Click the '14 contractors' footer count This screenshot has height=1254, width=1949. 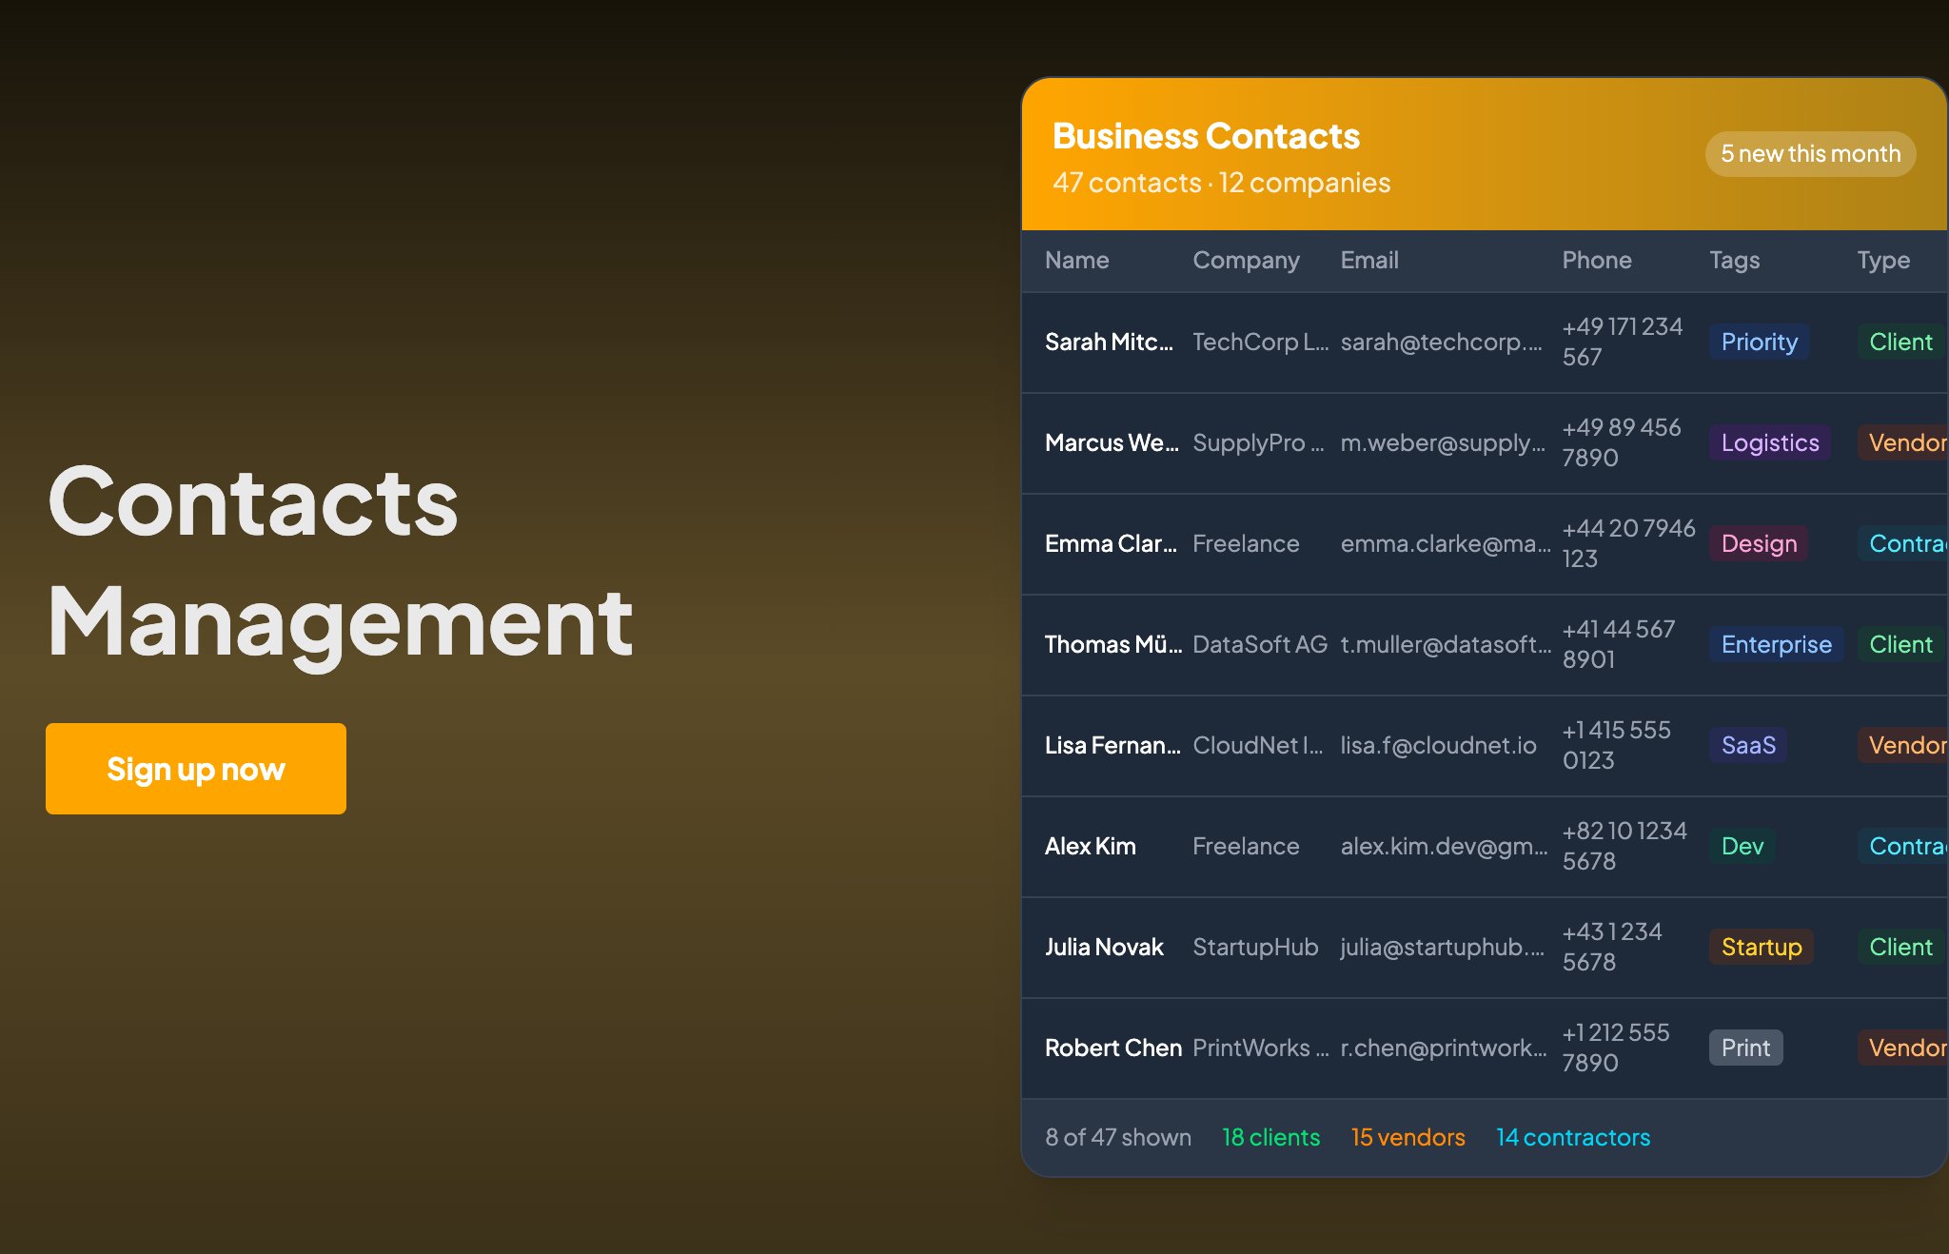[x=1573, y=1137]
